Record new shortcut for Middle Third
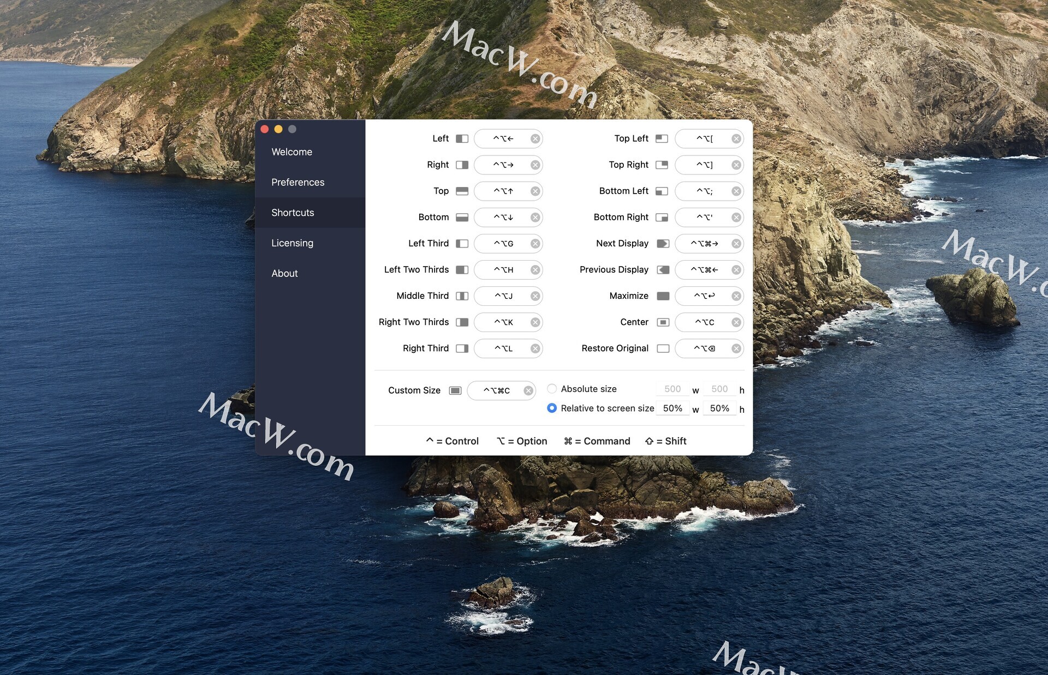Image resolution: width=1048 pixels, height=675 pixels. pos(503,296)
